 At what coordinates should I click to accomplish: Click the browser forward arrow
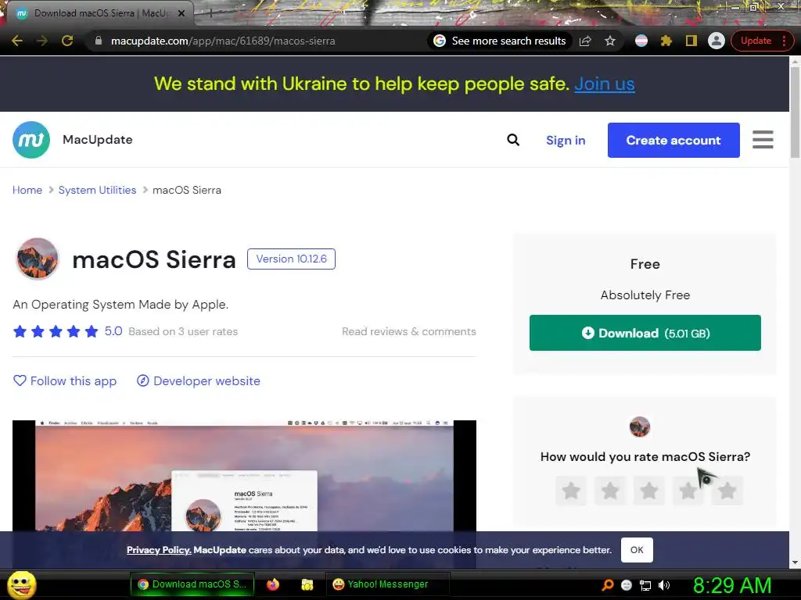pyautogui.click(x=42, y=41)
